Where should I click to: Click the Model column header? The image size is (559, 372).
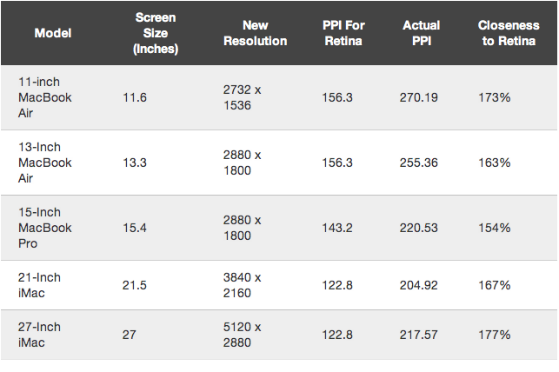click(x=53, y=33)
